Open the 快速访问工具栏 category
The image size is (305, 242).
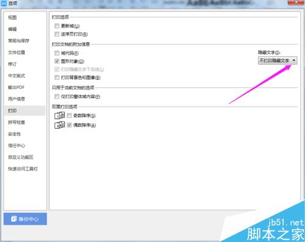[23, 169]
